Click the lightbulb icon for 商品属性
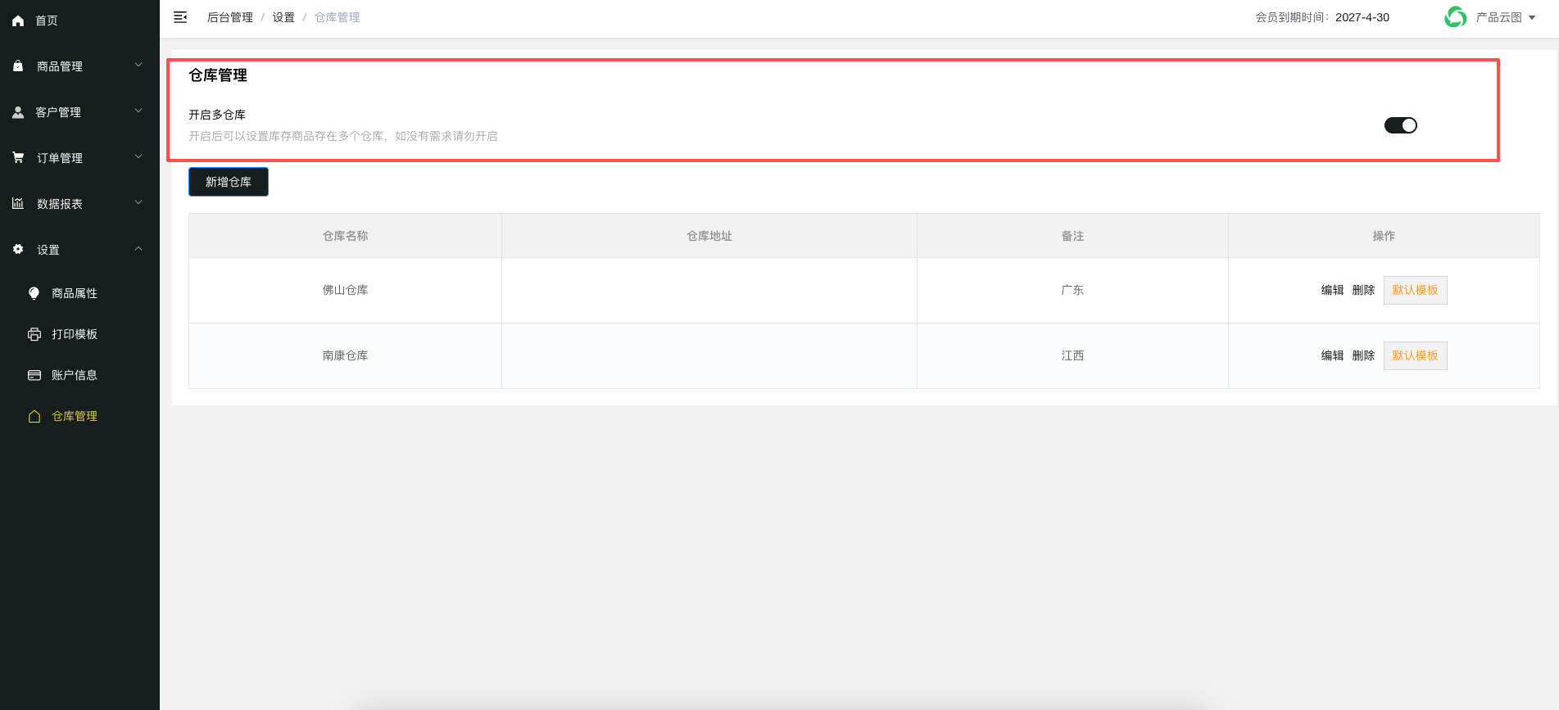The height and width of the screenshot is (710, 1559). tap(34, 293)
